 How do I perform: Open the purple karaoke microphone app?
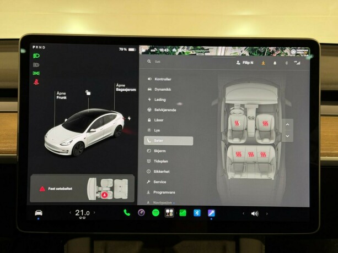coord(211,213)
